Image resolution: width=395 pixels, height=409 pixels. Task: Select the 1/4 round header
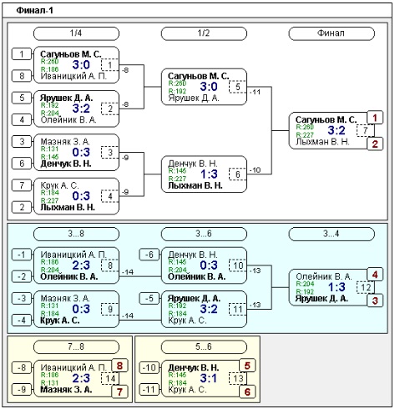coord(76,33)
